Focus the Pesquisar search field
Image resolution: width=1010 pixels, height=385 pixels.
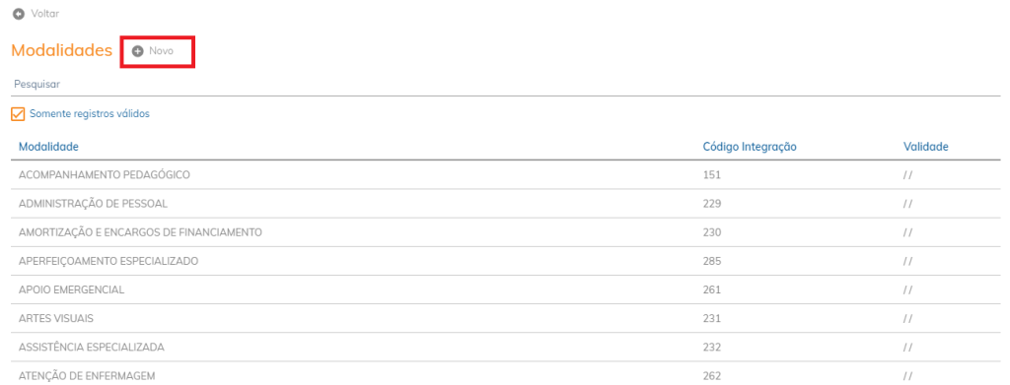point(506,85)
